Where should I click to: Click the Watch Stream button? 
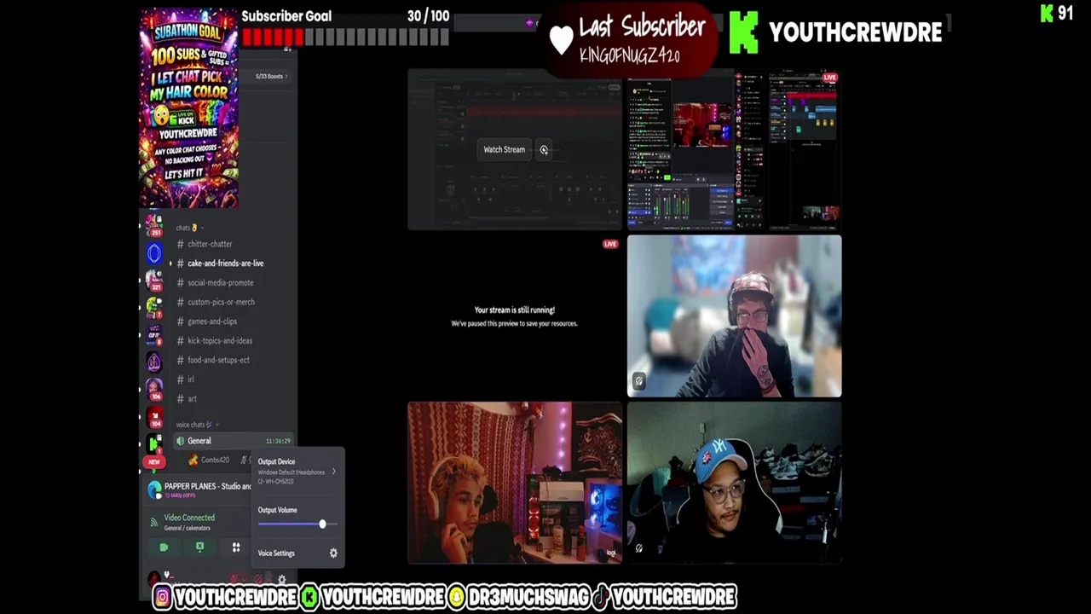pos(505,150)
